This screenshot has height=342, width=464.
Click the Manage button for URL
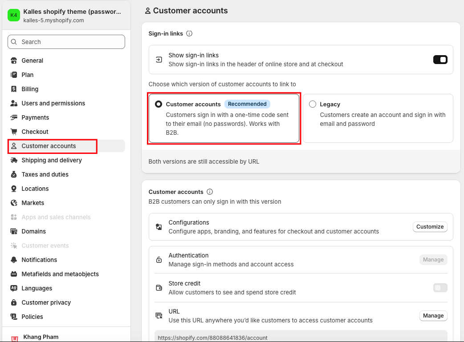tap(433, 316)
